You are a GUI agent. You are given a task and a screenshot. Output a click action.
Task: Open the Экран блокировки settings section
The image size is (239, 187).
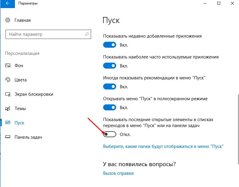click(34, 94)
